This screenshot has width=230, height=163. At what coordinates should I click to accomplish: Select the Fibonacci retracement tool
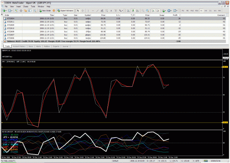tap(107, 11)
